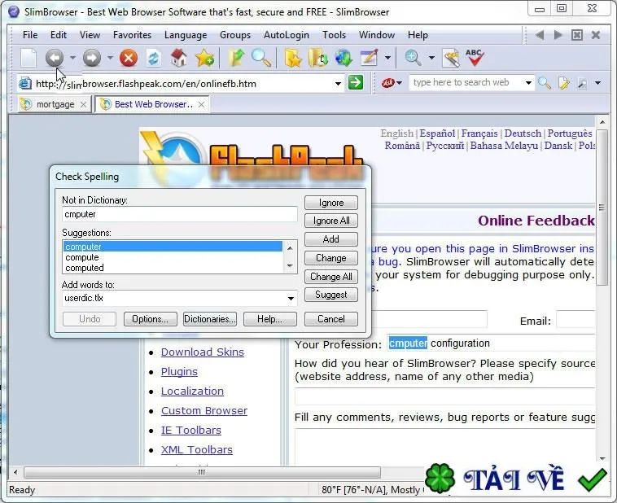Click the red Stop loading icon
This screenshot has height=503, width=617.
[x=129, y=59]
